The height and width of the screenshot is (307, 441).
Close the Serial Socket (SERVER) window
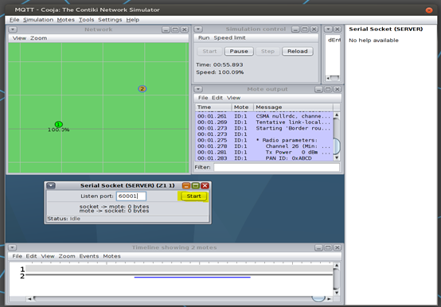205,185
